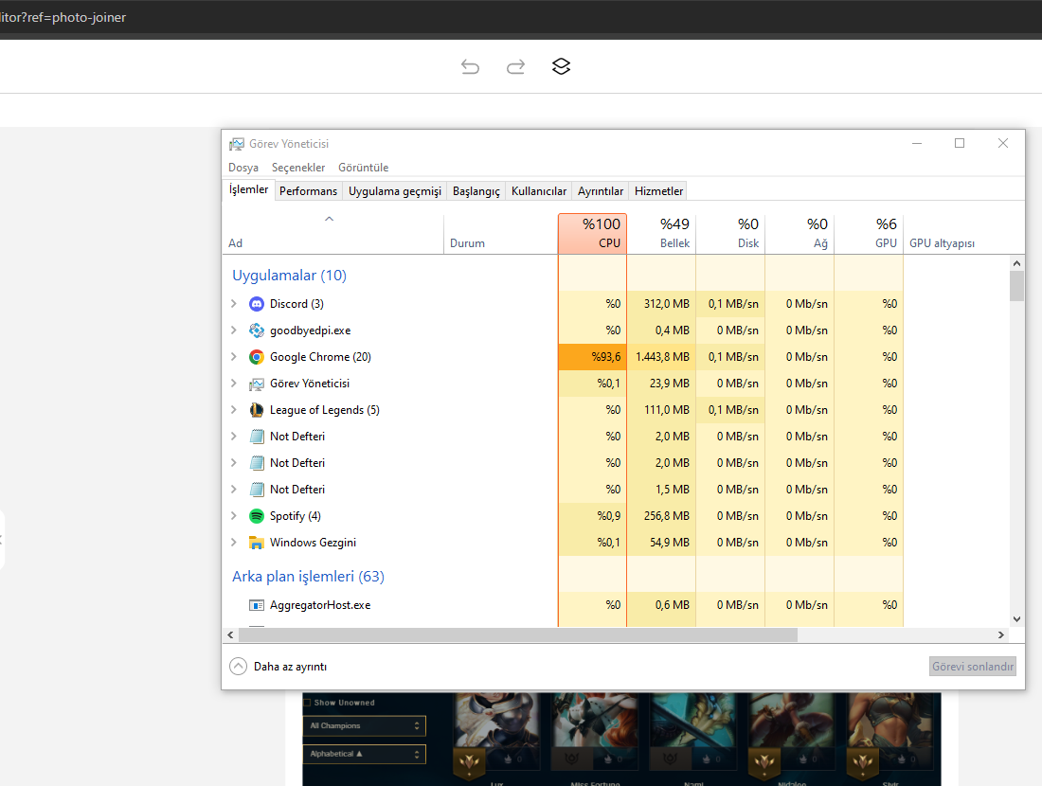Screen dimensions: 1042x786
Task: Click the scroll down arrow of process list
Action: coord(1016,619)
